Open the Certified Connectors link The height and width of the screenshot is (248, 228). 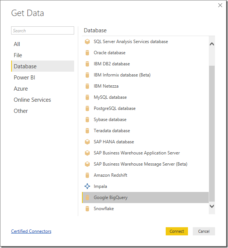(x=31, y=231)
